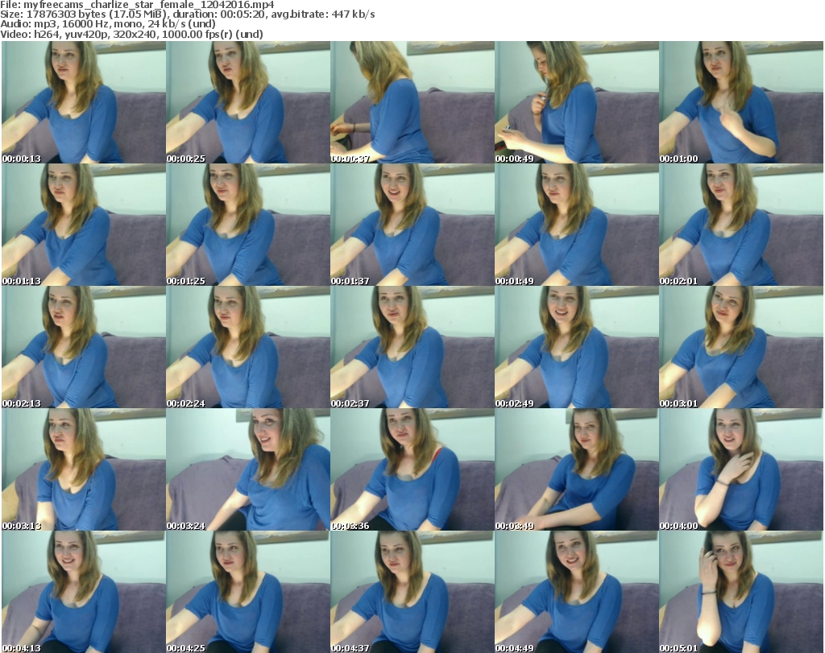Choose the frame at 00:04:49
The width and height of the screenshot is (825, 653).
tap(577, 592)
